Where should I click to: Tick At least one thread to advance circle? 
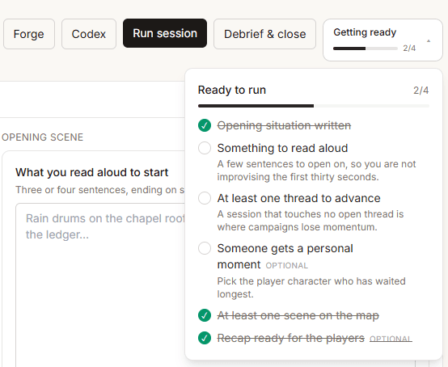coord(205,198)
